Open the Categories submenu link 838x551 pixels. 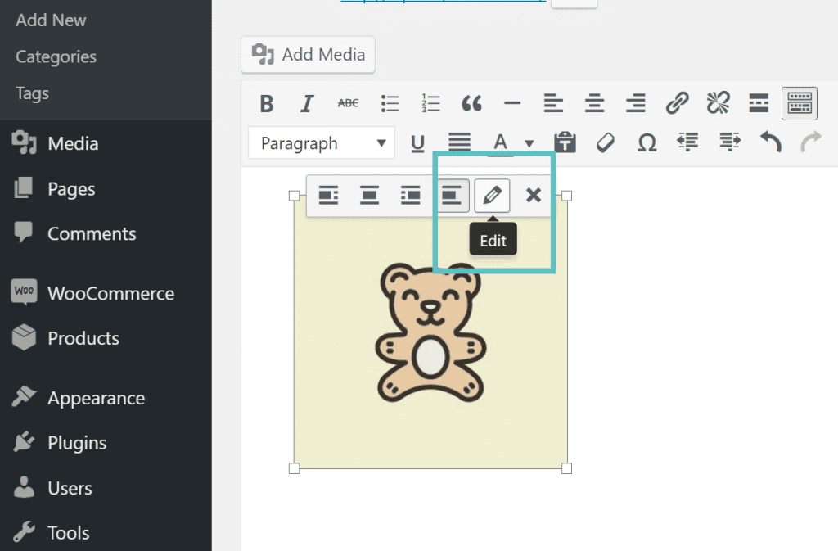[x=56, y=56]
